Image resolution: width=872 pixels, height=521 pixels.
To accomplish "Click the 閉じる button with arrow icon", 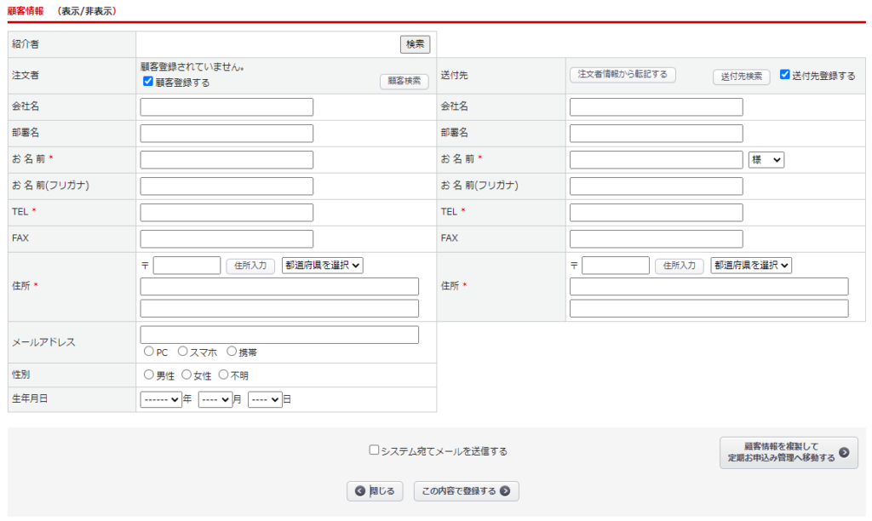I will coord(375,491).
